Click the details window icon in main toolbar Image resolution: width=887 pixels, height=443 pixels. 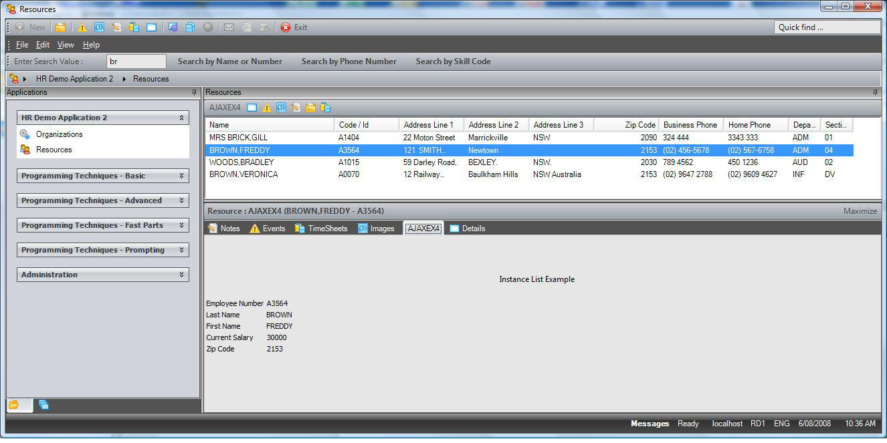[x=151, y=27]
